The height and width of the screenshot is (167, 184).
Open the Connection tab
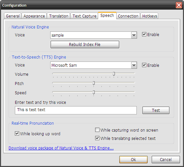[128, 16]
